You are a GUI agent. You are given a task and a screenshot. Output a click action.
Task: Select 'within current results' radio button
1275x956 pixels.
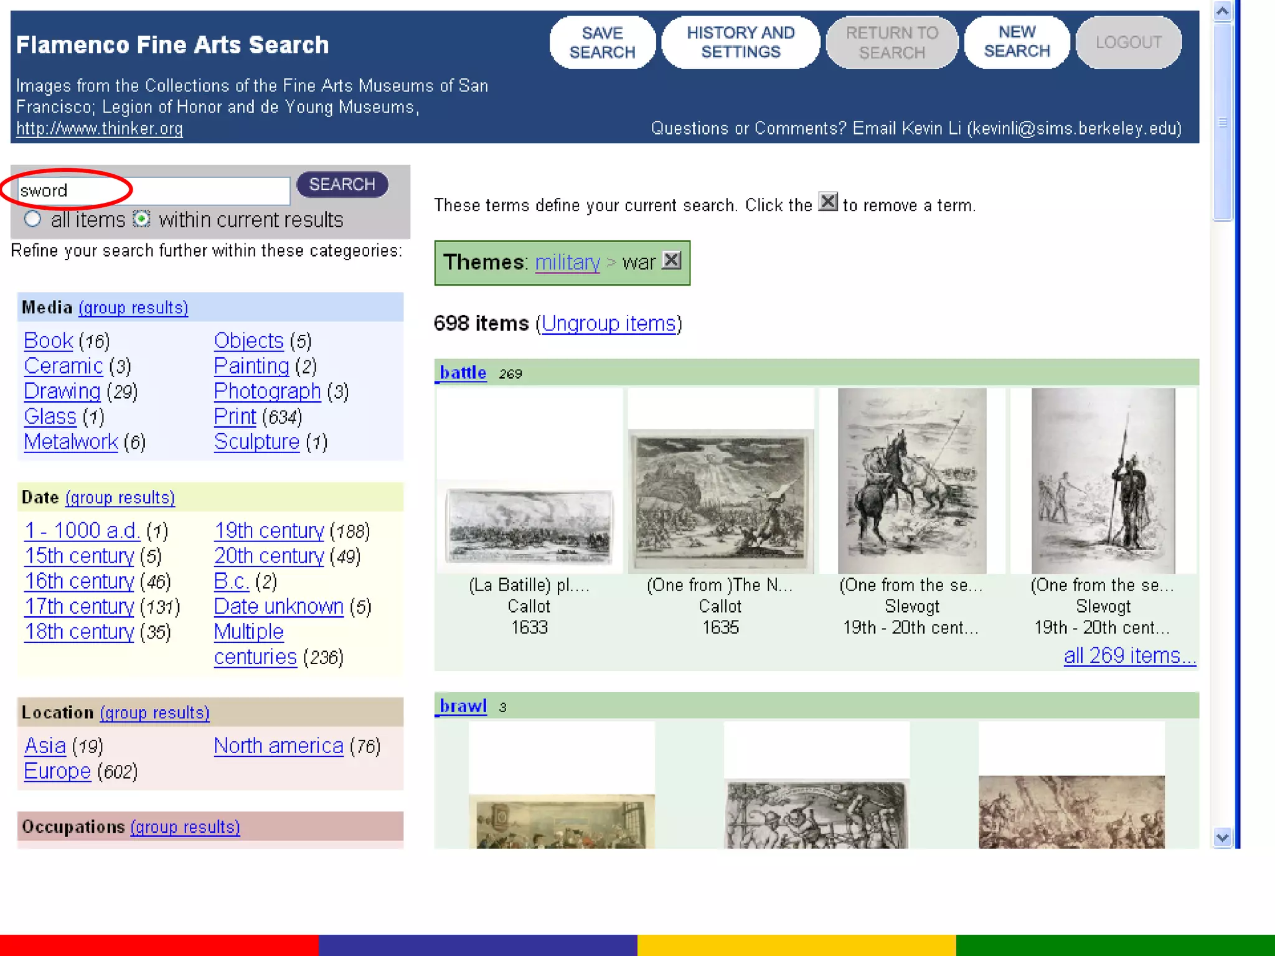pyautogui.click(x=142, y=219)
